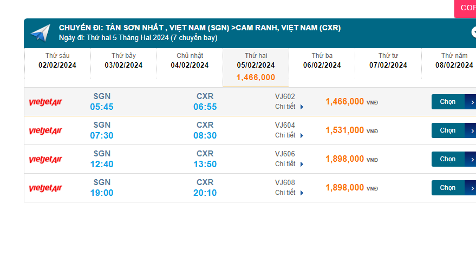Show Chi tiết details for flight VJ606

tap(289, 164)
